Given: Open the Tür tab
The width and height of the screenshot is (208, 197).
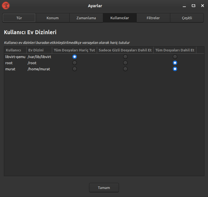Looking at the screenshot, I should [x=19, y=18].
